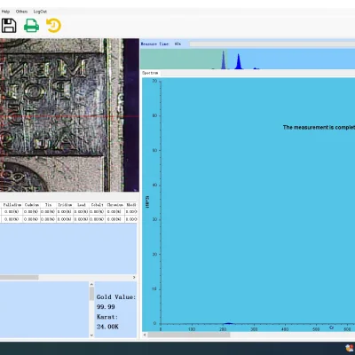This screenshot has width=355, height=355.
Task: Click the small blue peak on the spectrum baseline
Action: click(x=228, y=323)
